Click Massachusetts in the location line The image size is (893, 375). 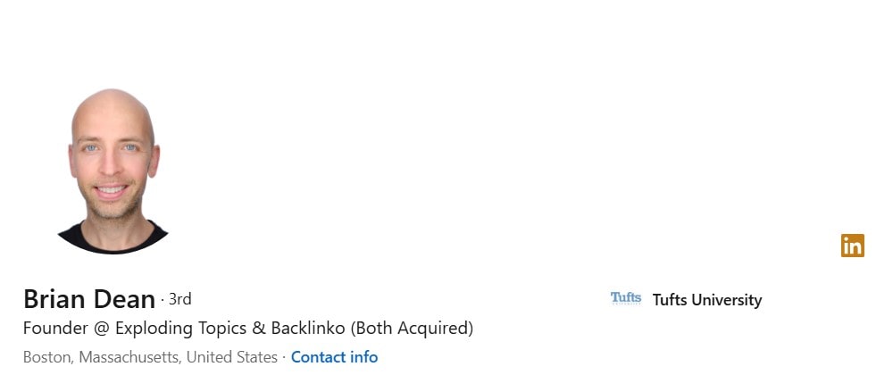pos(130,357)
